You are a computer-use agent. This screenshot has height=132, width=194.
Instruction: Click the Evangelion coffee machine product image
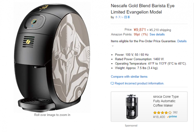[x=52, y=57]
